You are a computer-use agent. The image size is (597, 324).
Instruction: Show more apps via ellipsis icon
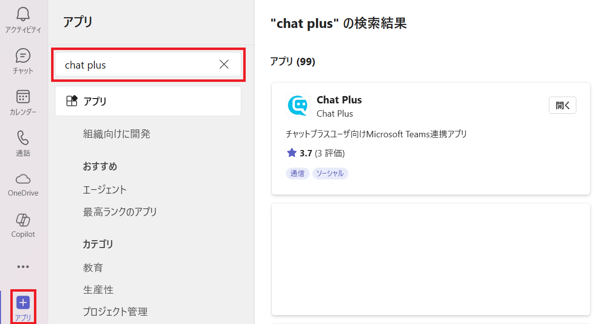click(x=23, y=267)
